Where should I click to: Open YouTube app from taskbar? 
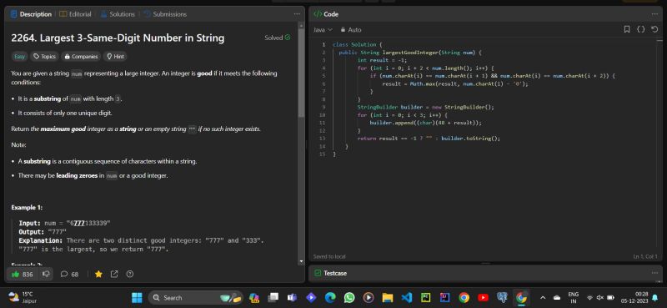pyautogui.click(x=484, y=297)
